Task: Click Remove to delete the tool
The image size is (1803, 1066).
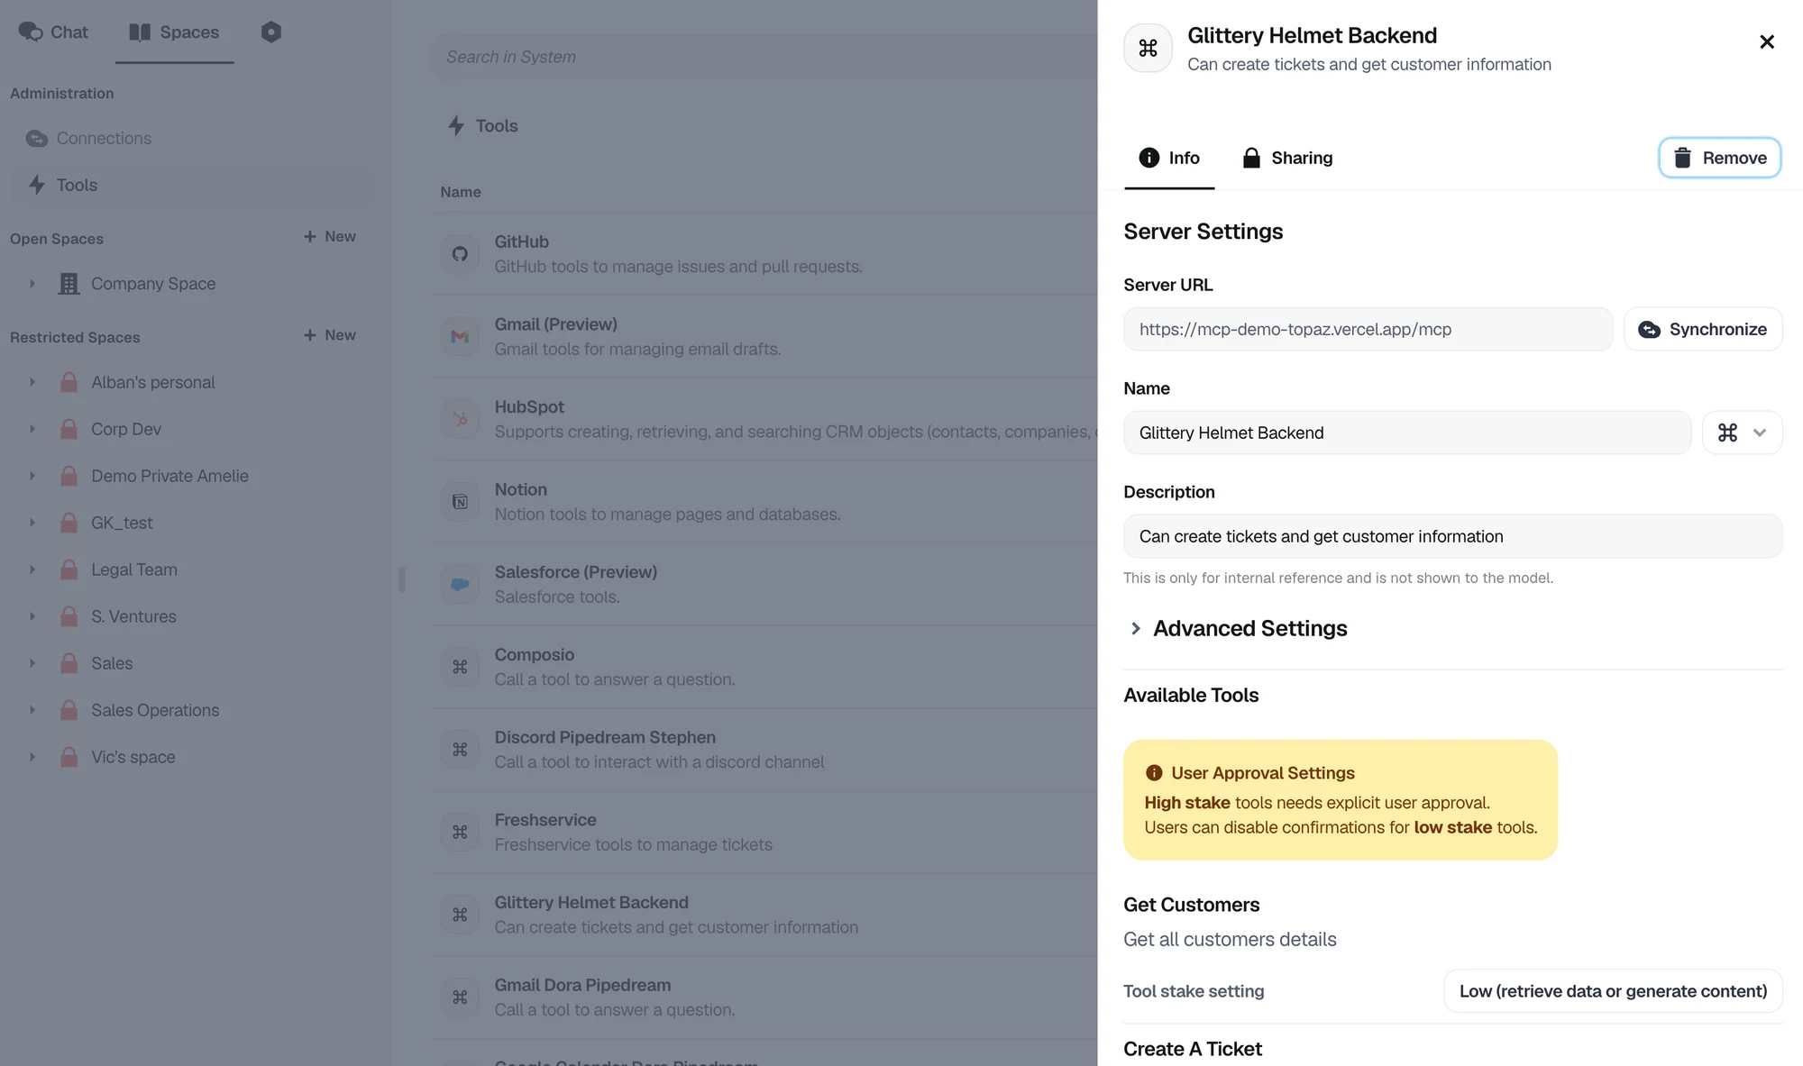Action: pos(1719,158)
